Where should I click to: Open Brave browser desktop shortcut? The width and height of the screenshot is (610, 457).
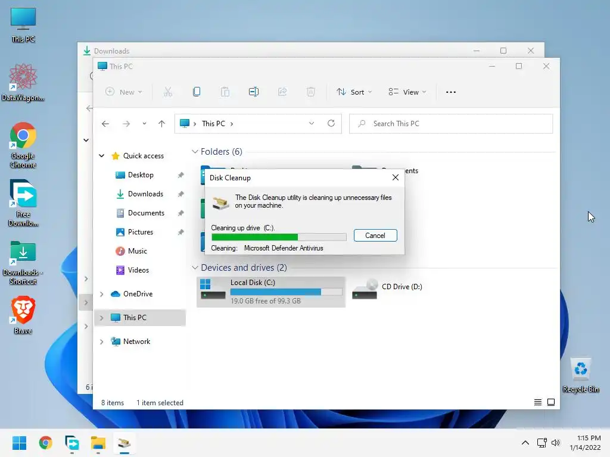pos(23,315)
